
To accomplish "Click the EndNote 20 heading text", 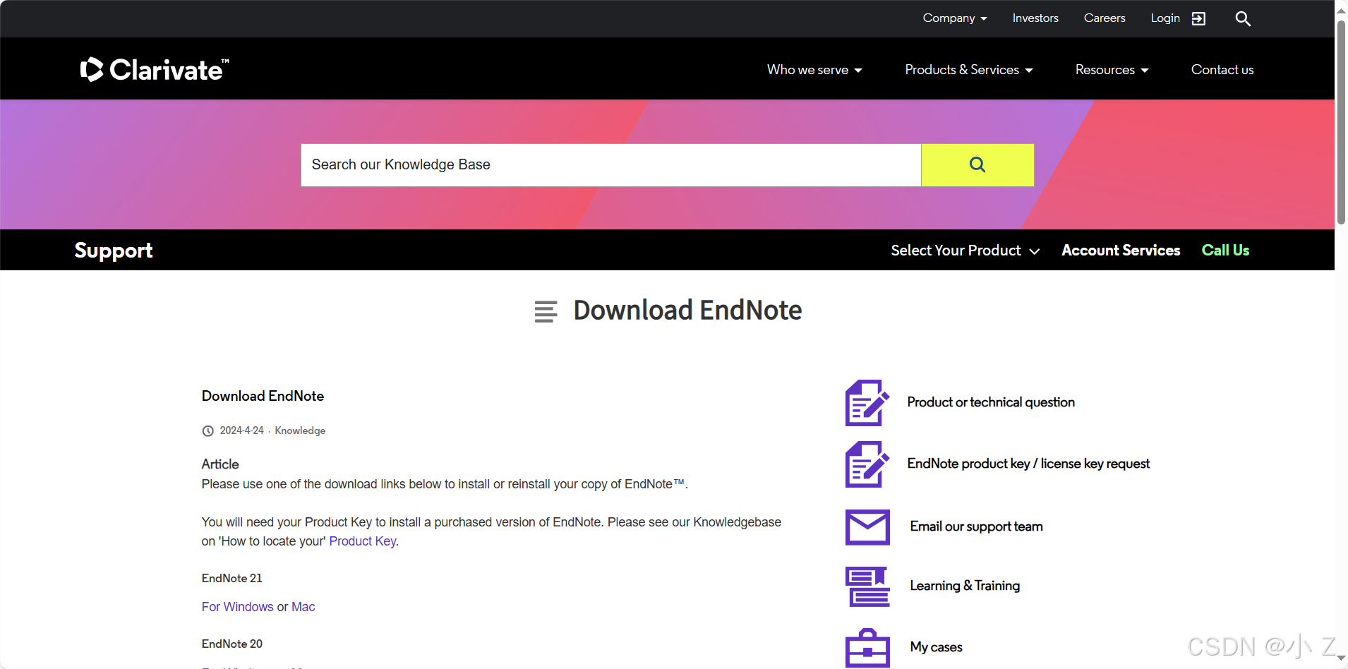I will click(x=231, y=644).
